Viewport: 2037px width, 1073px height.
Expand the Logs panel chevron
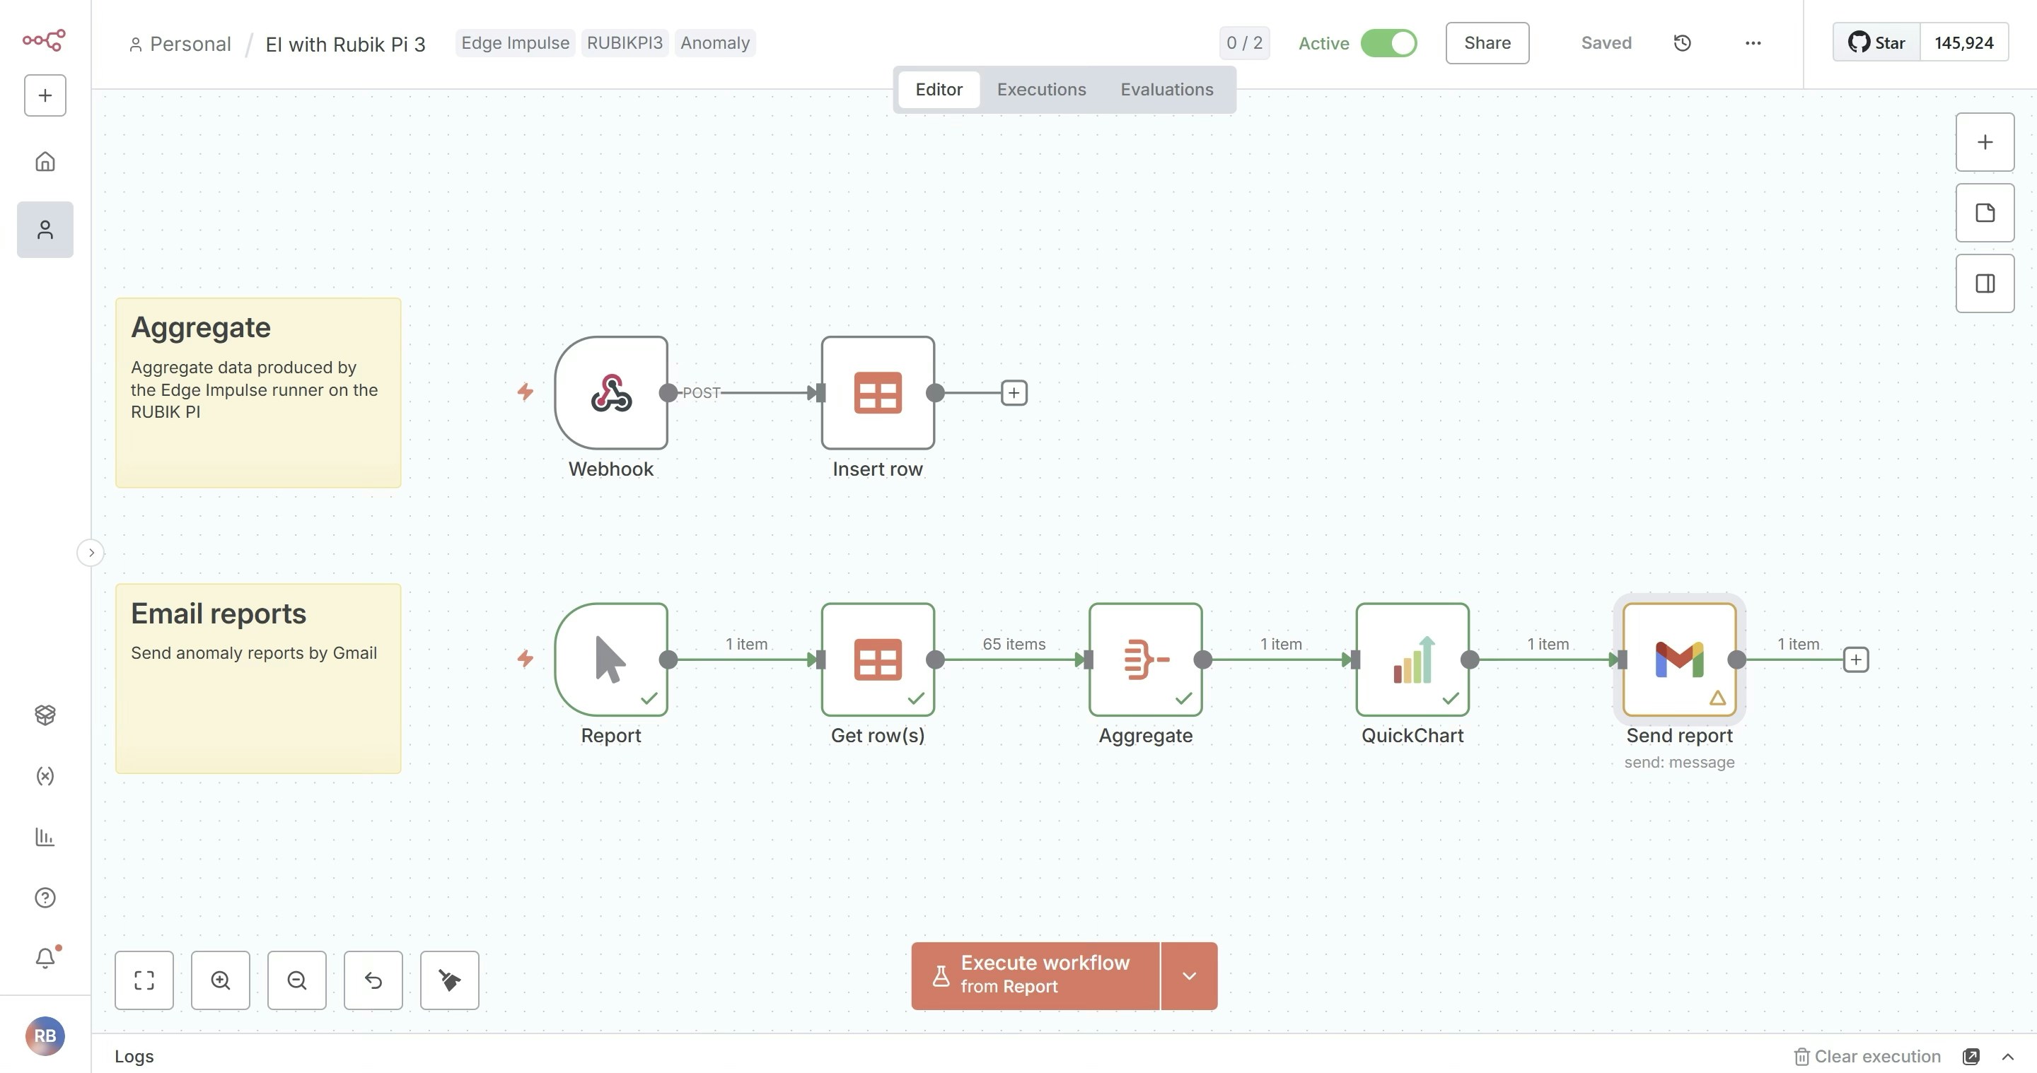2007,1057
